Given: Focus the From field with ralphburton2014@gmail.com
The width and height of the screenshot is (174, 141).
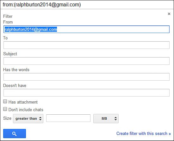Looking at the screenshot, I should [86, 29].
